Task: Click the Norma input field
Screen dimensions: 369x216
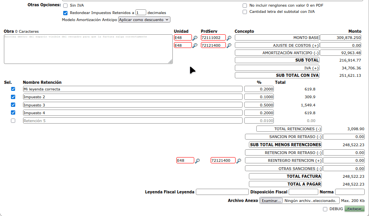Action: (x=350, y=192)
